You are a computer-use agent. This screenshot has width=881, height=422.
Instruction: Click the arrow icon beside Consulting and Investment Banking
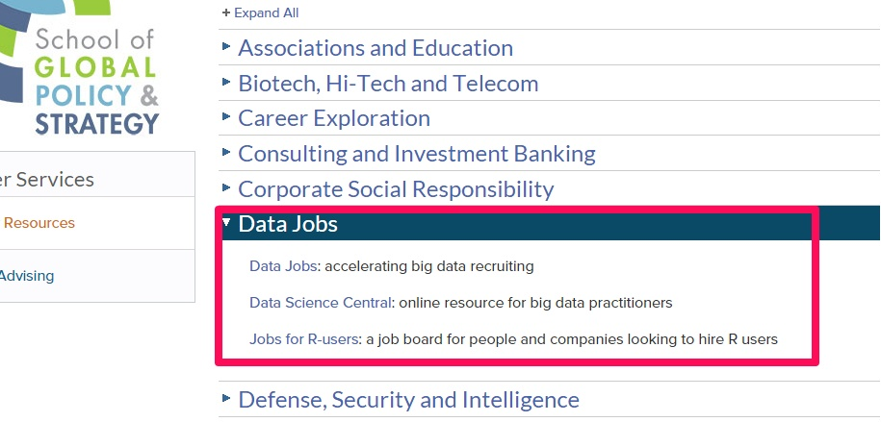tap(226, 152)
